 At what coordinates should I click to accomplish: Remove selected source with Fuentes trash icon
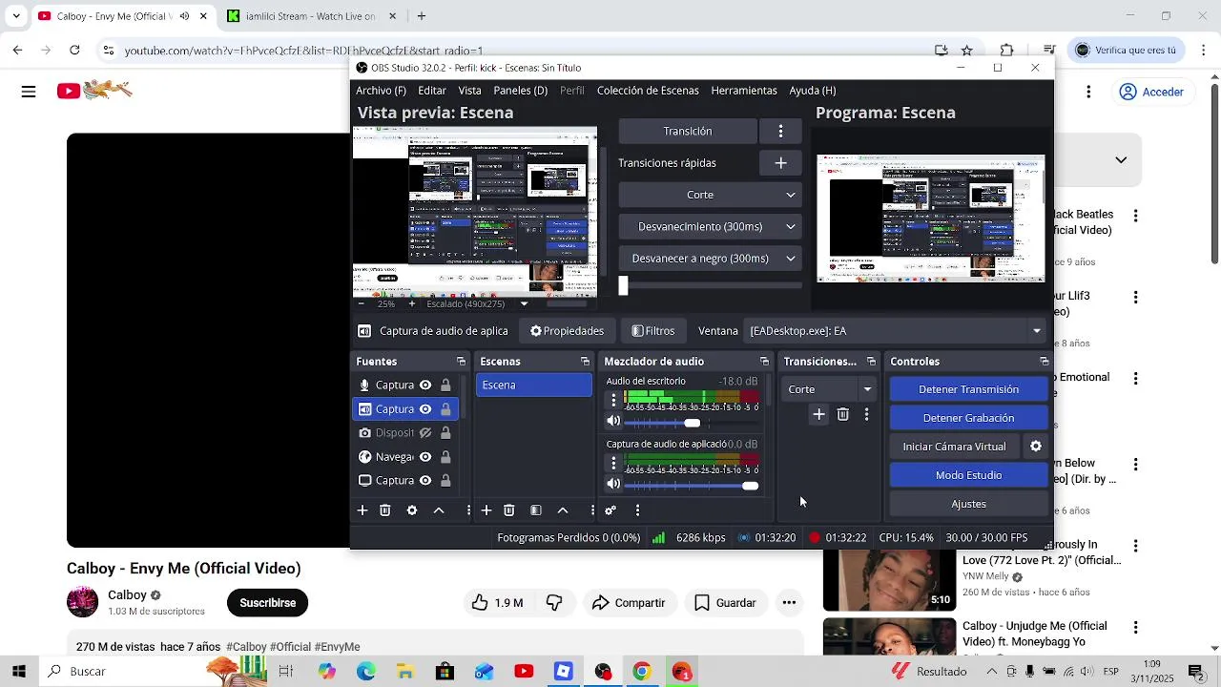[x=385, y=510]
